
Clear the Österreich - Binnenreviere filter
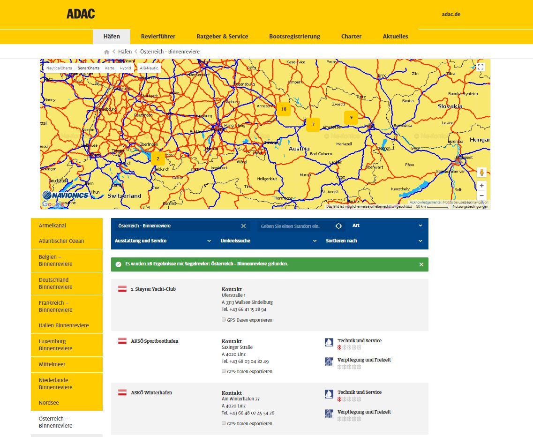(243, 226)
